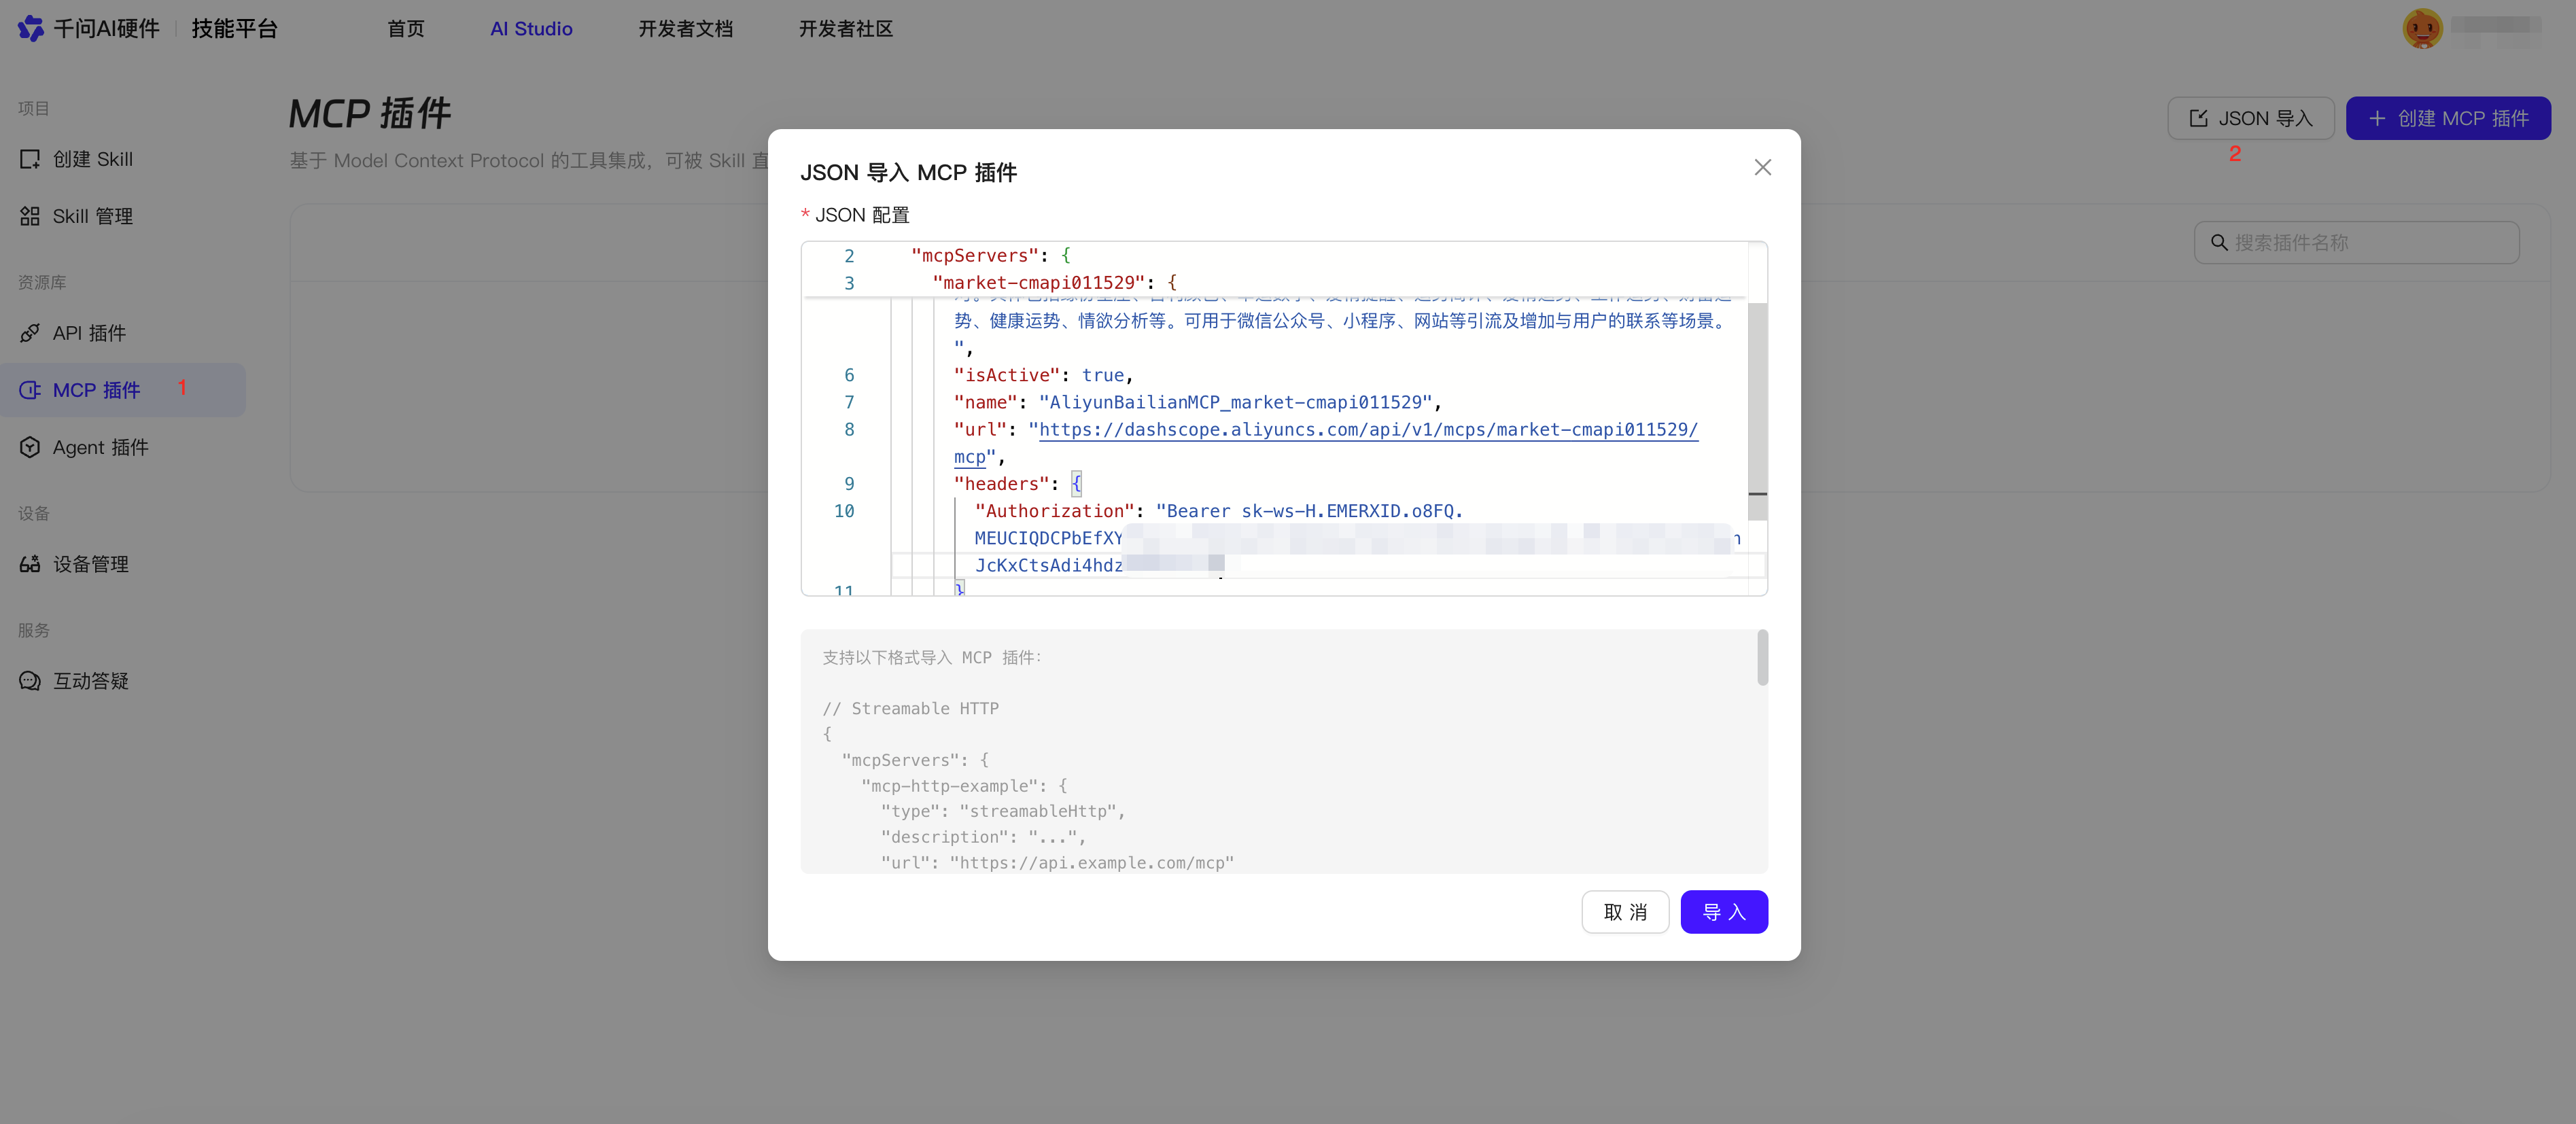The image size is (2576, 1124).
Task: Click the Skill 管理 grid icon
Action: [30, 216]
